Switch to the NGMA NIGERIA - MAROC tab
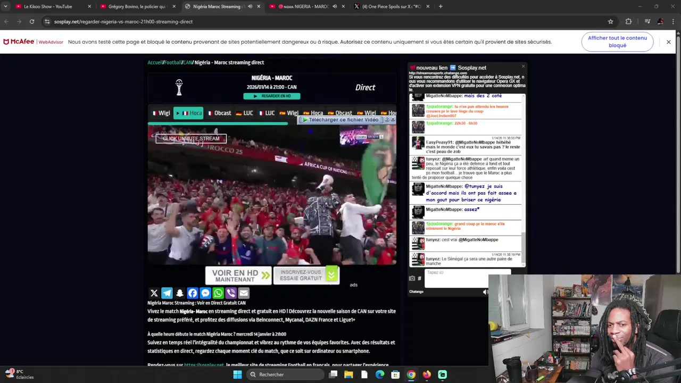The width and height of the screenshot is (681, 383). pos(308,6)
